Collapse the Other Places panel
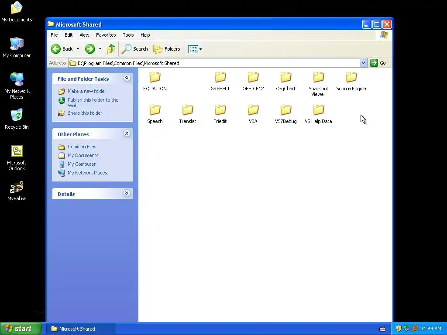This screenshot has width=447, height=335. [x=127, y=133]
